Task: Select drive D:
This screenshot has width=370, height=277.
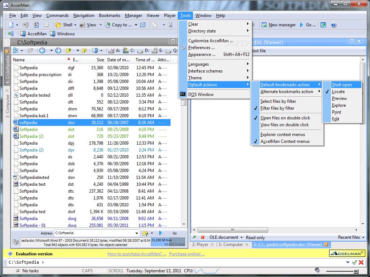Action: pos(143,50)
